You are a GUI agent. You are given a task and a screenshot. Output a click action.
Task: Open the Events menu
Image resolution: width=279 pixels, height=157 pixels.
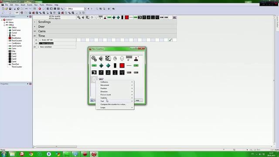30,5
